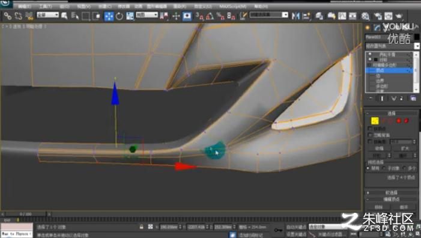Click the 扩大 (grow) selection button

pos(404,148)
